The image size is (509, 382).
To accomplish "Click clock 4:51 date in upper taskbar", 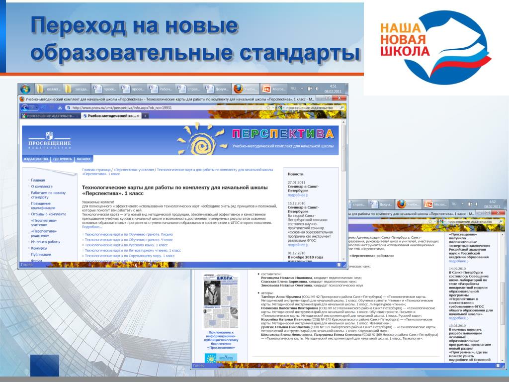I will (333, 89).
